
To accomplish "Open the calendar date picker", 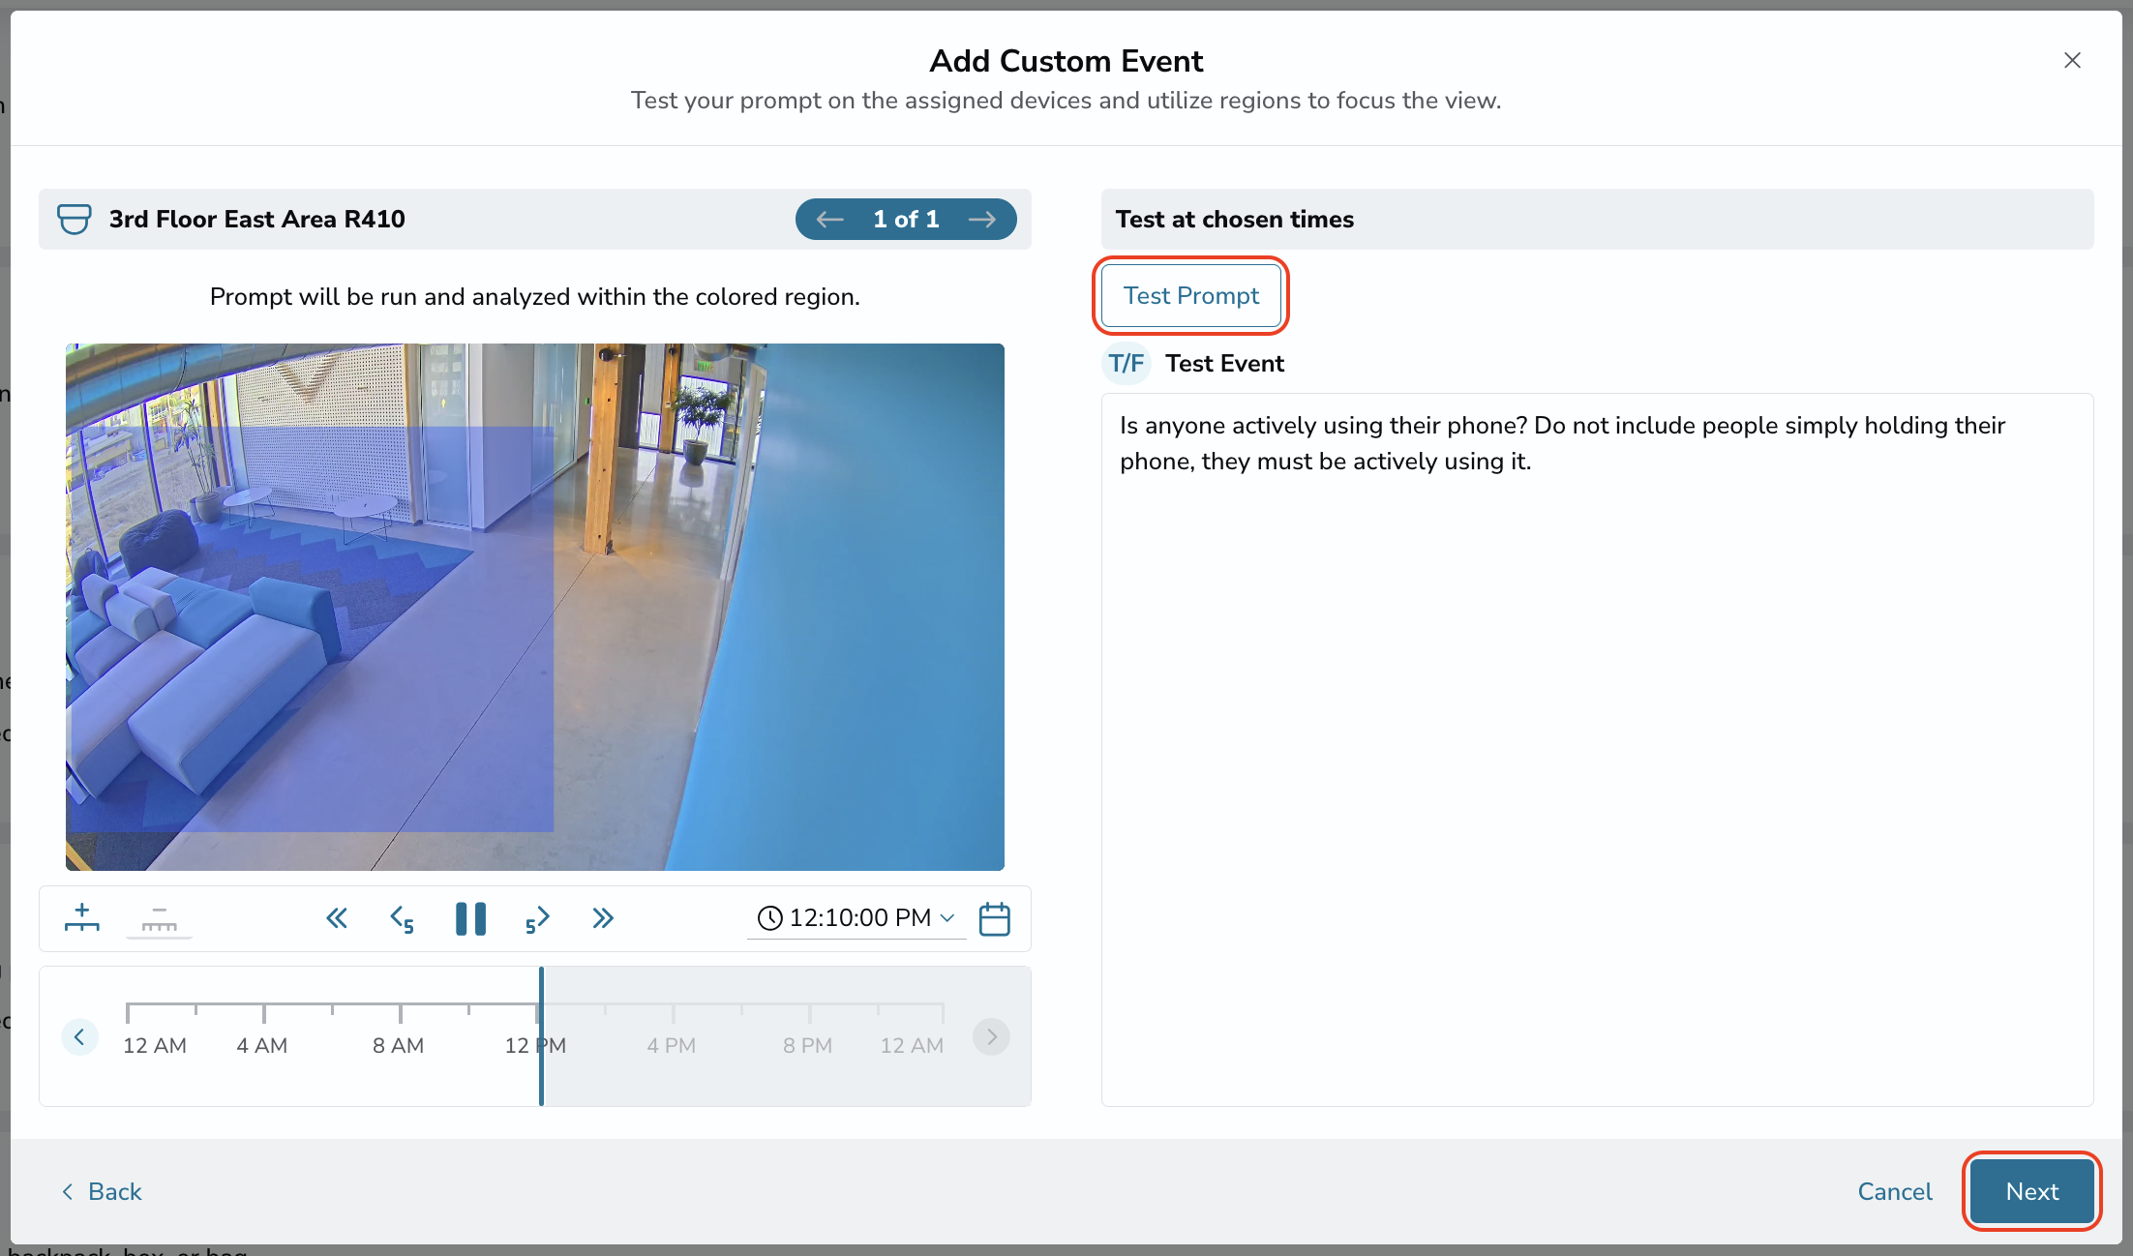I will pyautogui.click(x=995, y=918).
